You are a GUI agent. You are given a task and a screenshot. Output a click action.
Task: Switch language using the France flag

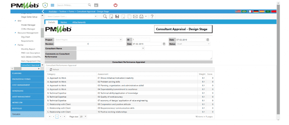[250, 11]
